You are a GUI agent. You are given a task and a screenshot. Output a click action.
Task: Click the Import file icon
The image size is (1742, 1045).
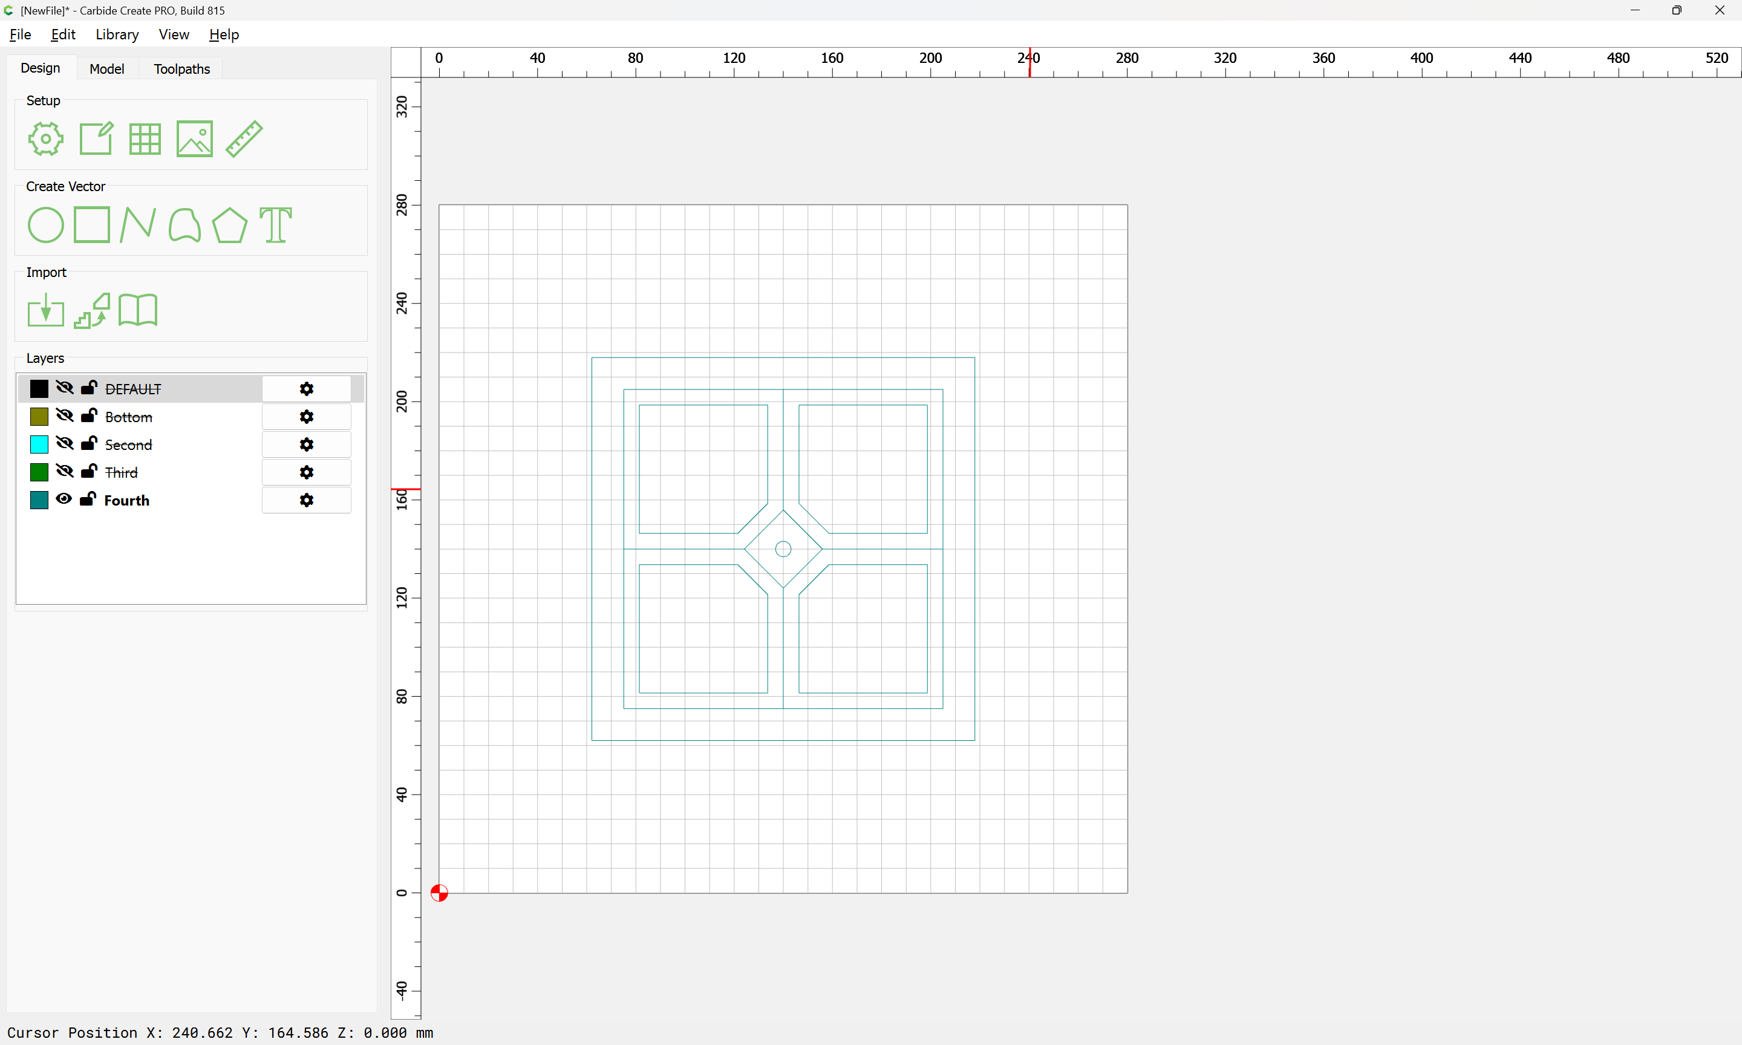click(x=46, y=311)
